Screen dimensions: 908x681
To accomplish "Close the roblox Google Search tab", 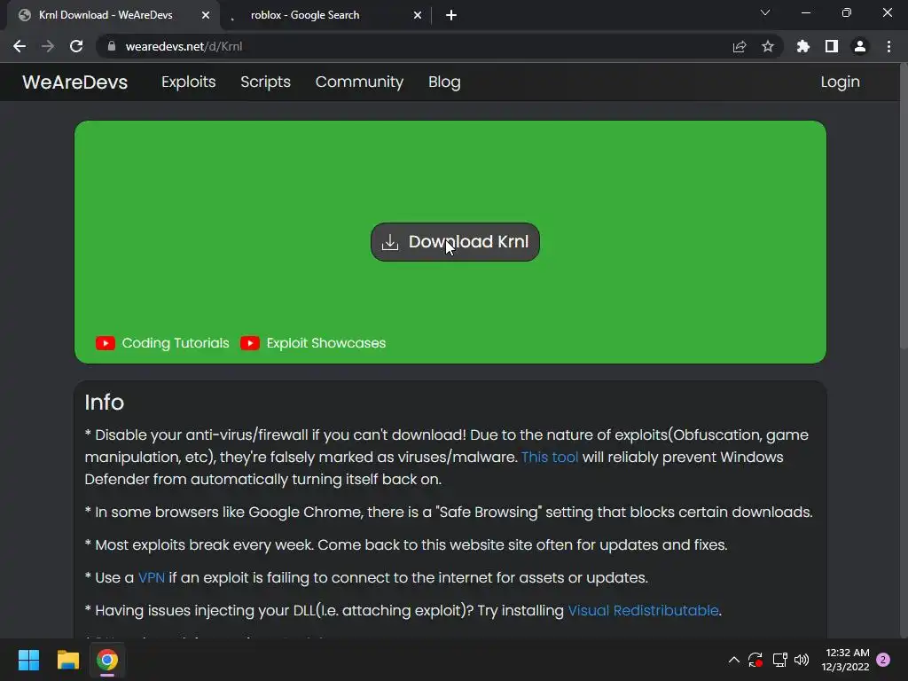I will pyautogui.click(x=418, y=15).
